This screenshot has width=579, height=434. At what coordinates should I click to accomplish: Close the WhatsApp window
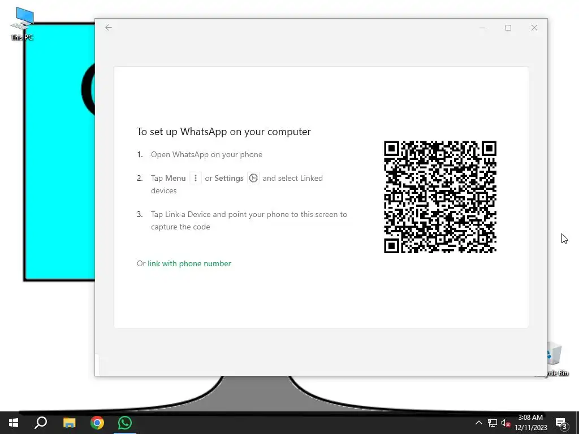click(534, 28)
